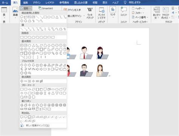Choose the lightning bolt shape in 基本図形
The width and height of the screenshot is (179, 136).
[x=53, y=53]
